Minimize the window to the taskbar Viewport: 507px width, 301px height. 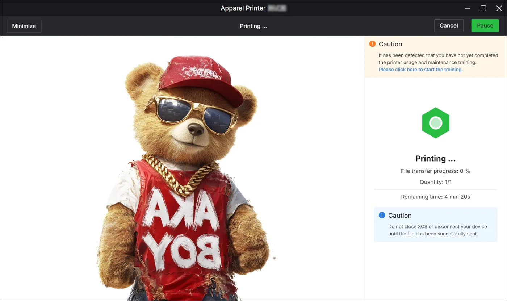coord(468,8)
